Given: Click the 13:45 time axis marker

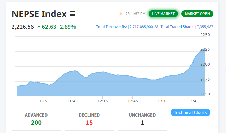Looking at the screenshot, I should coord(193,101).
